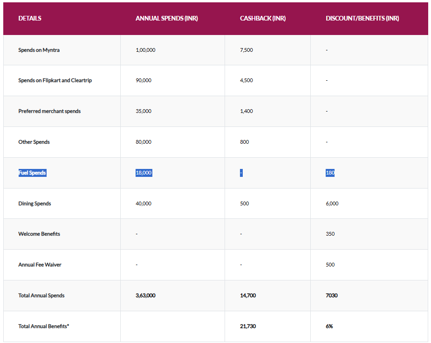Image resolution: width=431 pixels, height=343 pixels.
Task: Click the highlighted Fuel Spends label
Action: 32,173
